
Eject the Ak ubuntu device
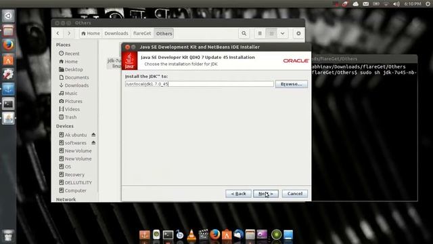click(93, 135)
